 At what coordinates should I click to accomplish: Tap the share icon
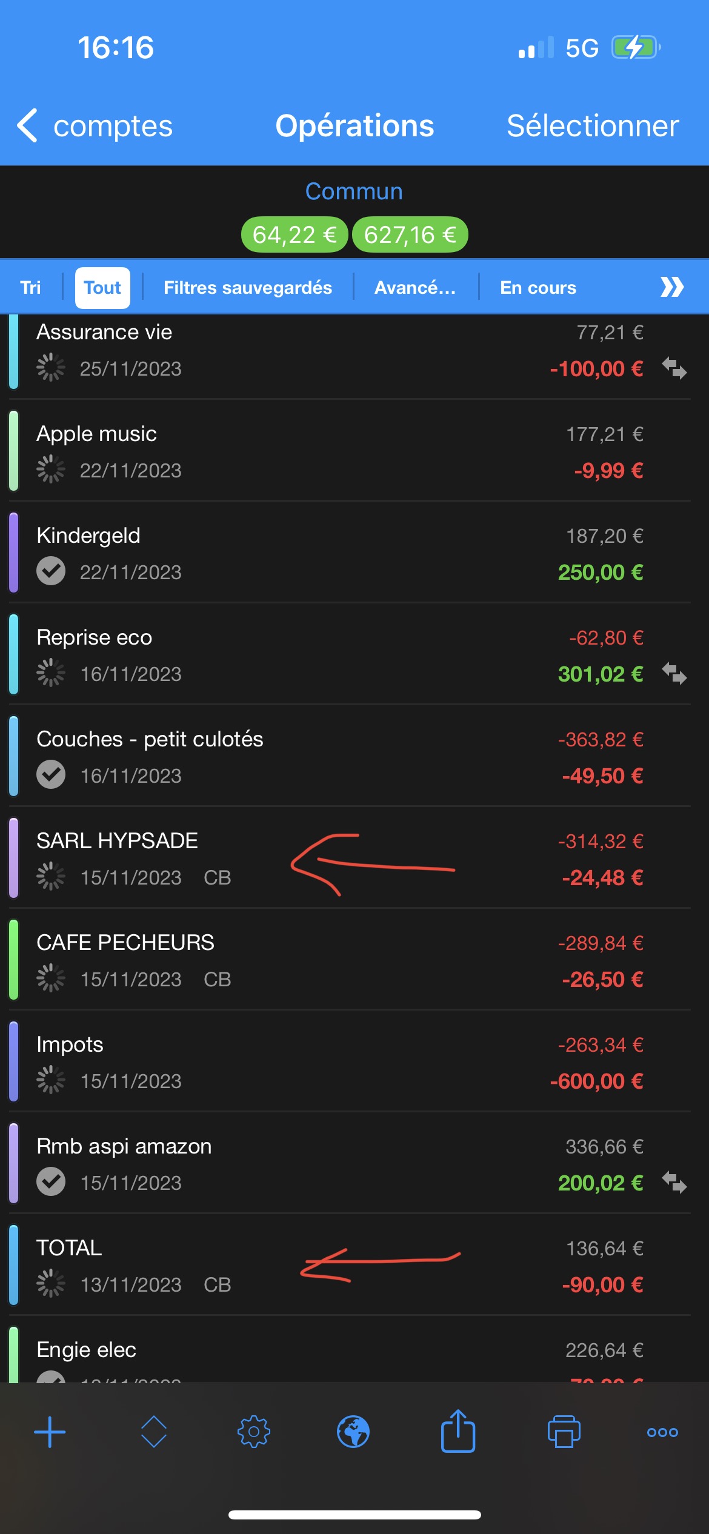pos(458,1431)
